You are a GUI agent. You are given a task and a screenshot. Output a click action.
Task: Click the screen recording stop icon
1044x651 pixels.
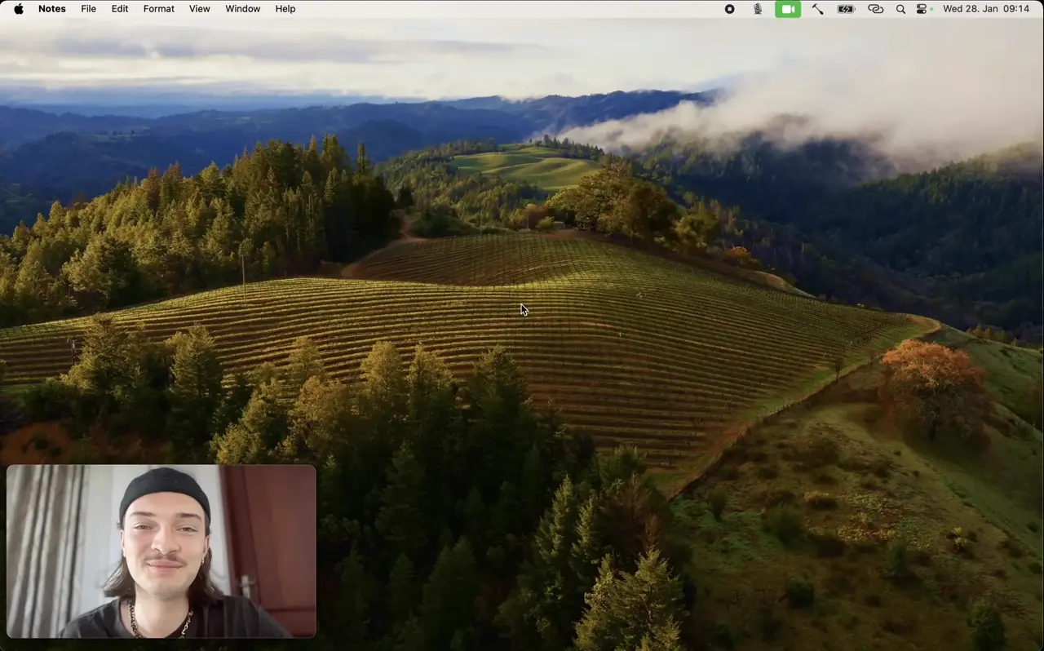click(x=730, y=9)
